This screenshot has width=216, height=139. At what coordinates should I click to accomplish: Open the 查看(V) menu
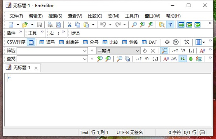click(x=75, y=16)
